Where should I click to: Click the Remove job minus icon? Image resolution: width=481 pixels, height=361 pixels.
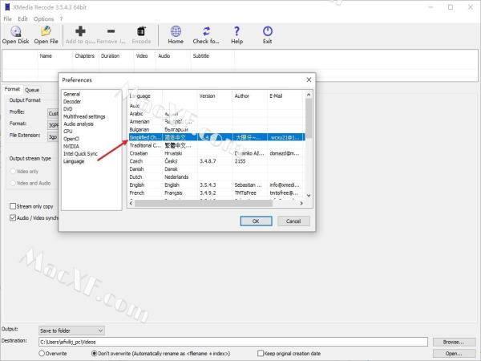tap(111, 31)
